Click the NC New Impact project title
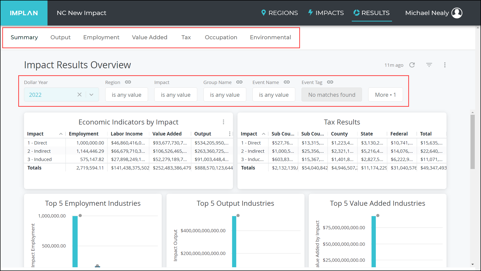481x271 pixels. point(81,13)
